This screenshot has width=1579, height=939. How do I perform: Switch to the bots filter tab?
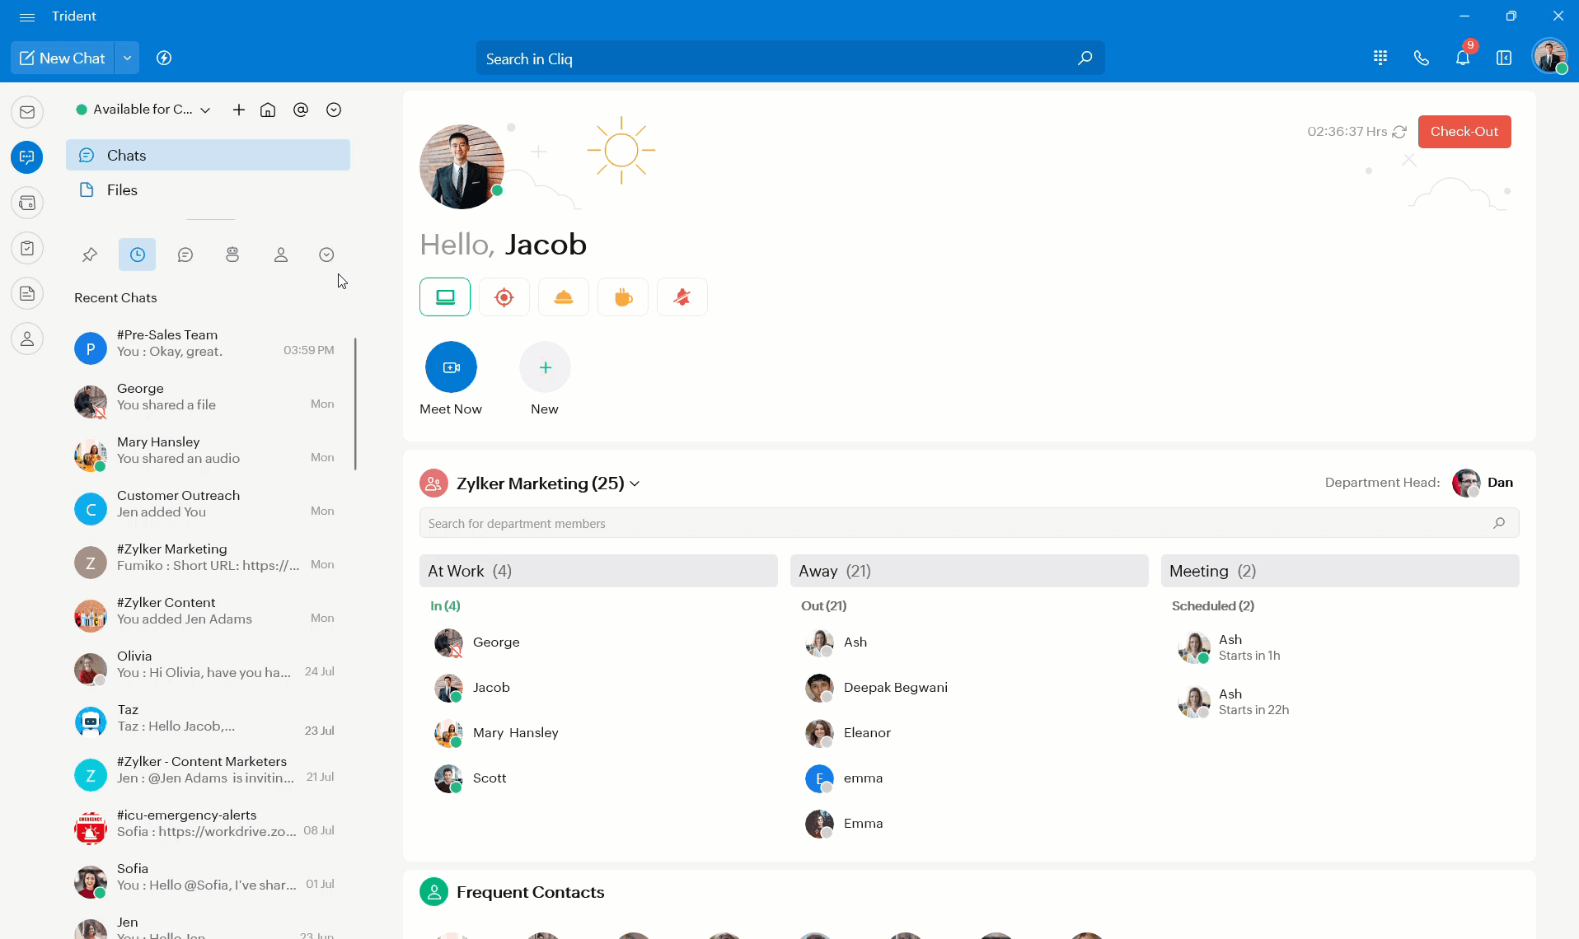(232, 255)
